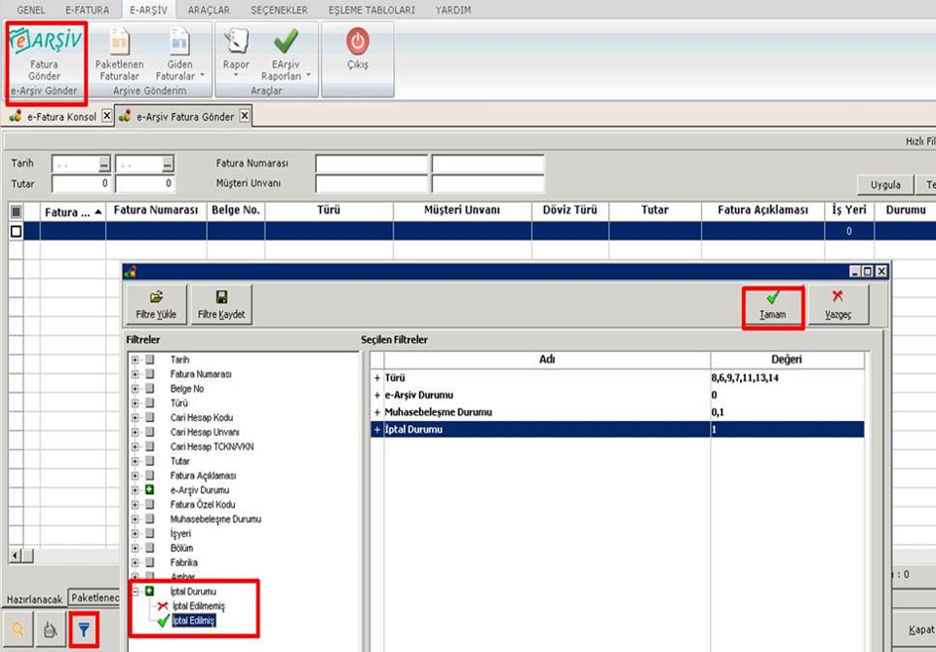Click the Filtre Yükle folder icon
The image size is (936, 652).
(x=156, y=296)
